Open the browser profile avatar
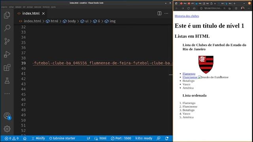Viewport: 253px width, 142px height. pos(242,8)
